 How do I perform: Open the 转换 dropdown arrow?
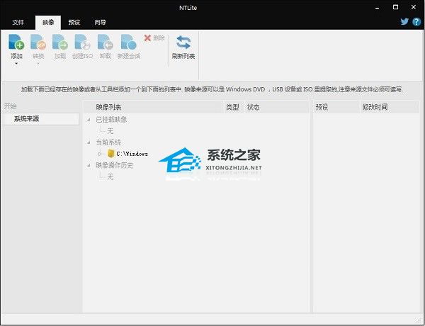[x=38, y=64]
